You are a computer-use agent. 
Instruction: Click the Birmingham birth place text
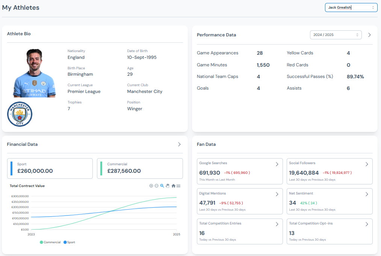coord(80,74)
